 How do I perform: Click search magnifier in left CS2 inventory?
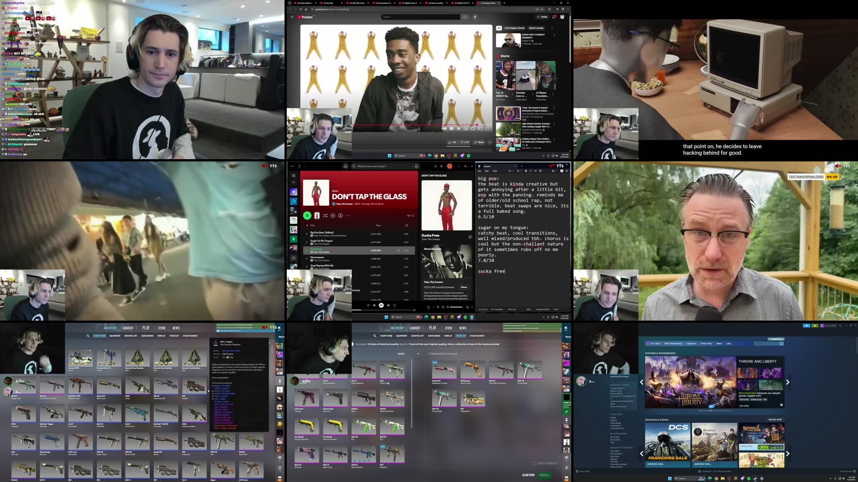[x=88, y=336]
